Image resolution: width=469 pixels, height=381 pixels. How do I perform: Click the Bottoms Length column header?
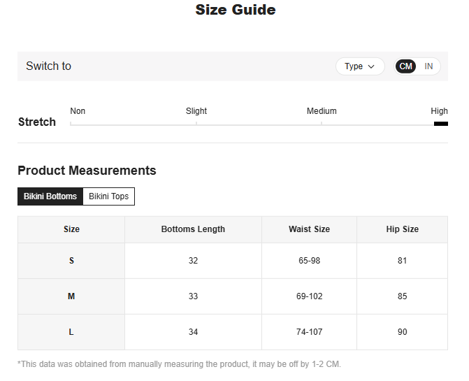coord(193,229)
